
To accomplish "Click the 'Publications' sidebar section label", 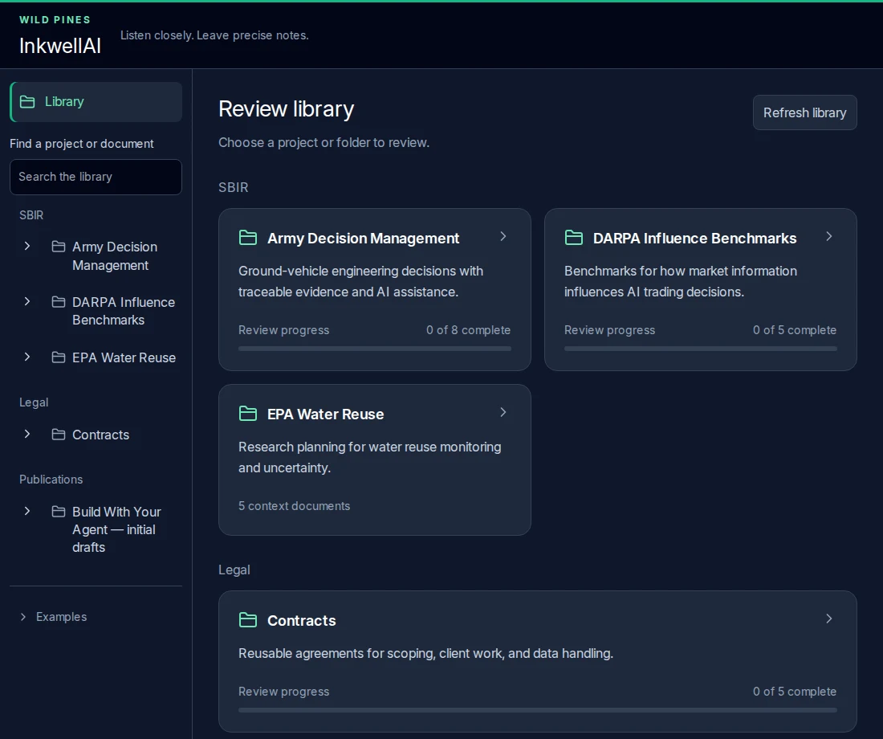I will click(x=51, y=479).
